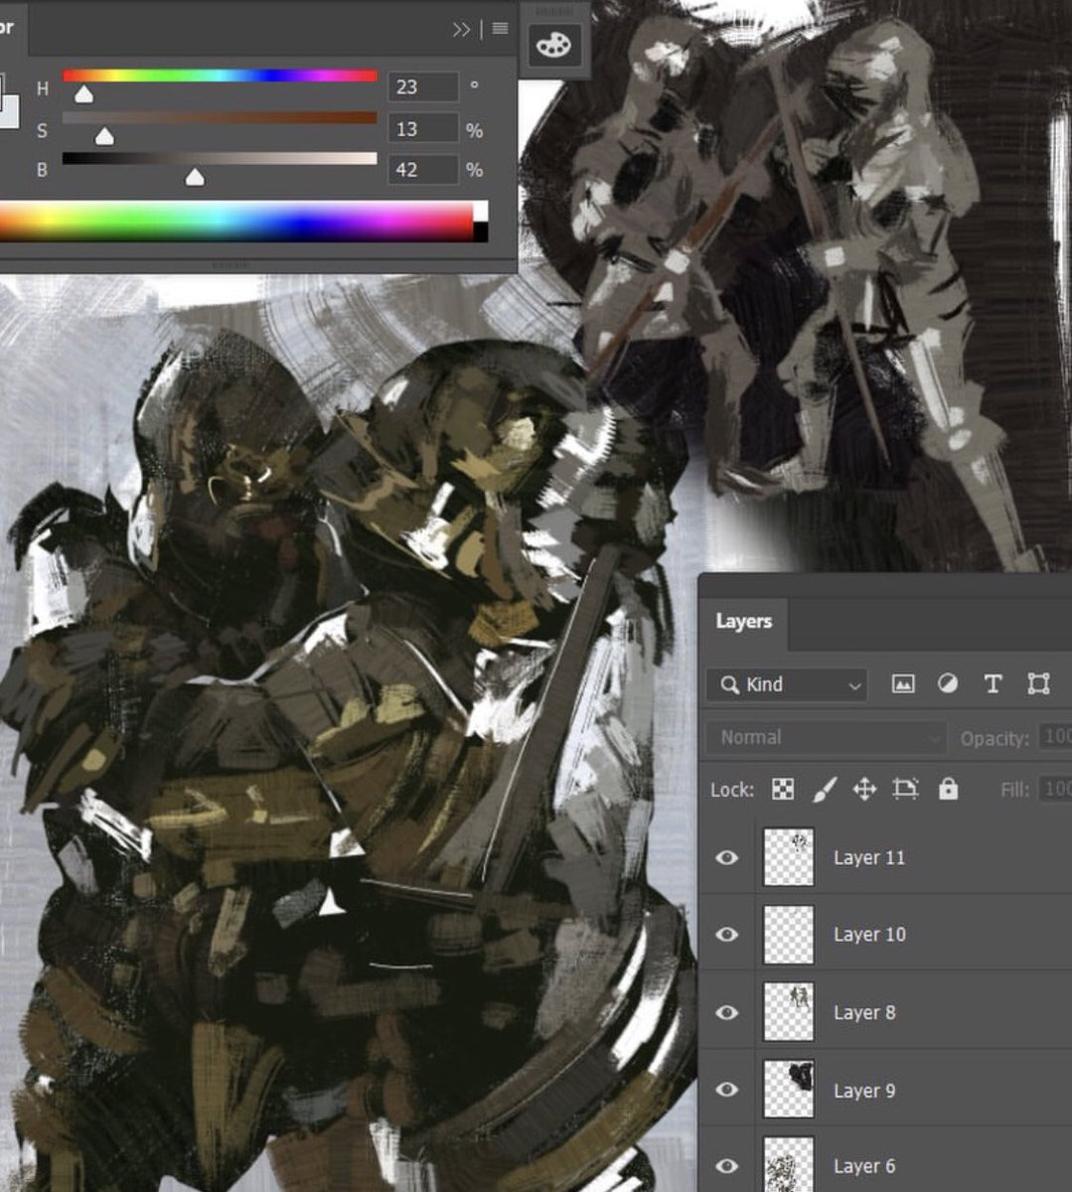Click the Hue value field showing 23

422,86
